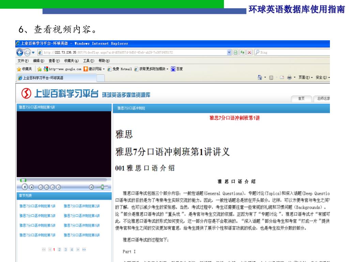The image size is (349, 262).
Task: Go to page 4 of chapter list
Action: tap(72, 249)
